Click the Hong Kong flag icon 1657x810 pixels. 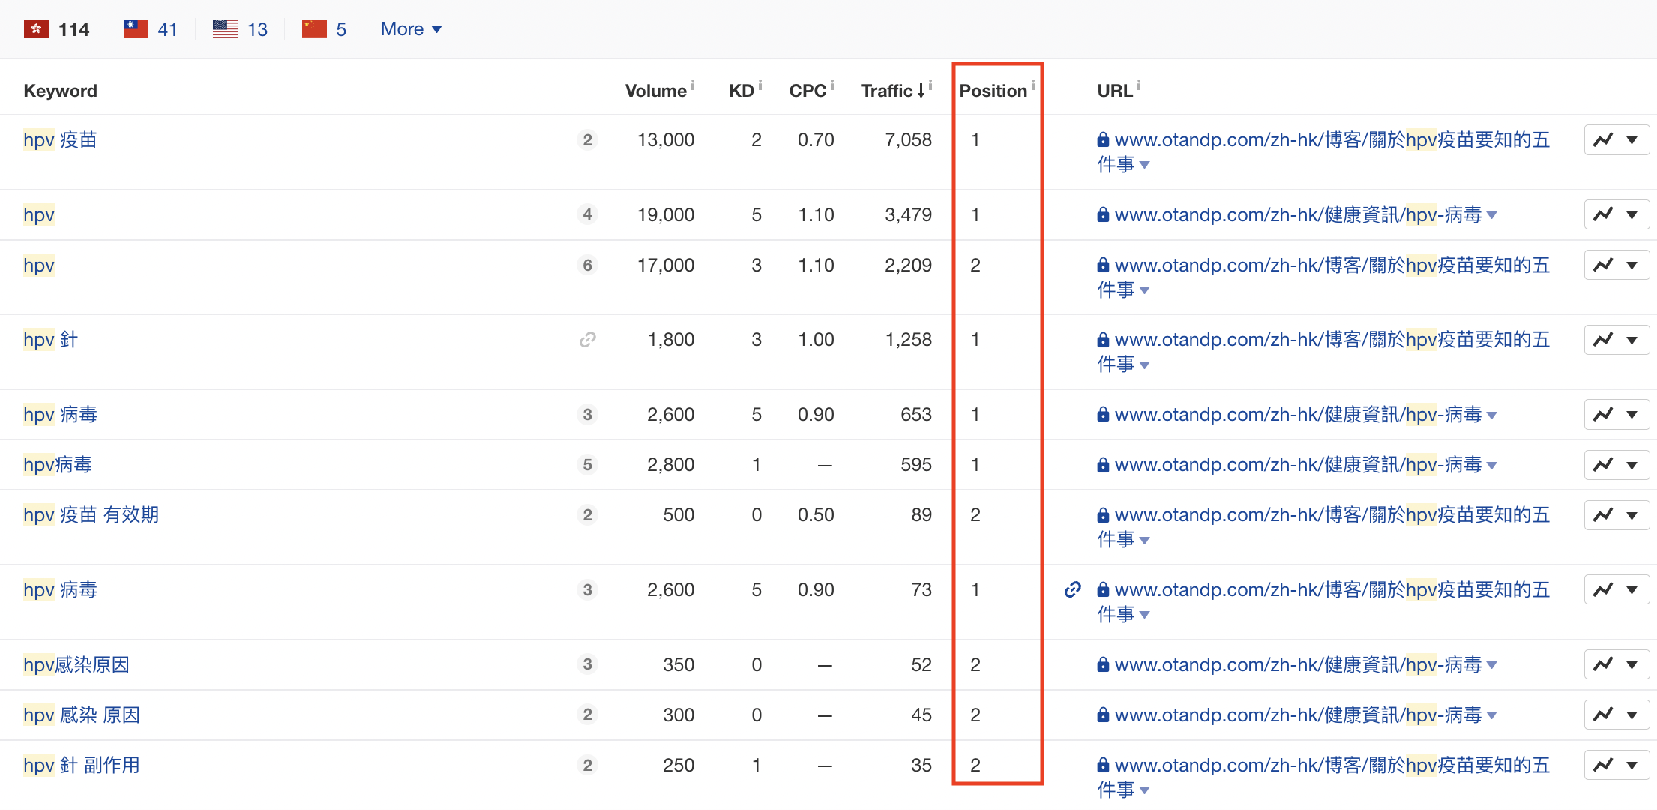pos(35,28)
